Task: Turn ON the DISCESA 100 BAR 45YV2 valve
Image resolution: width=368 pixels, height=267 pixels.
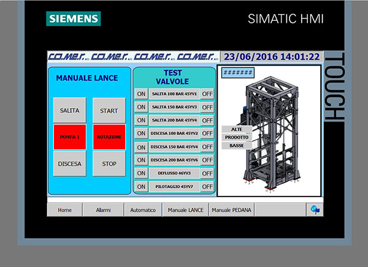Action: point(140,133)
